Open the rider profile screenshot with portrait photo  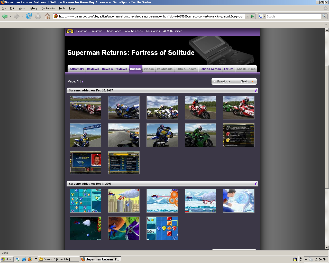click(86, 163)
